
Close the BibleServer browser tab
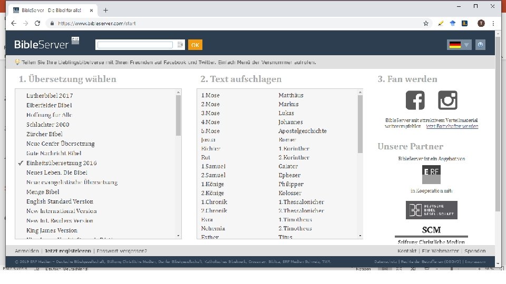pos(91,11)
